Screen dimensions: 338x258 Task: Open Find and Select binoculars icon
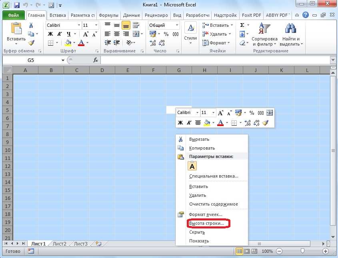click(x=290, y=29)
